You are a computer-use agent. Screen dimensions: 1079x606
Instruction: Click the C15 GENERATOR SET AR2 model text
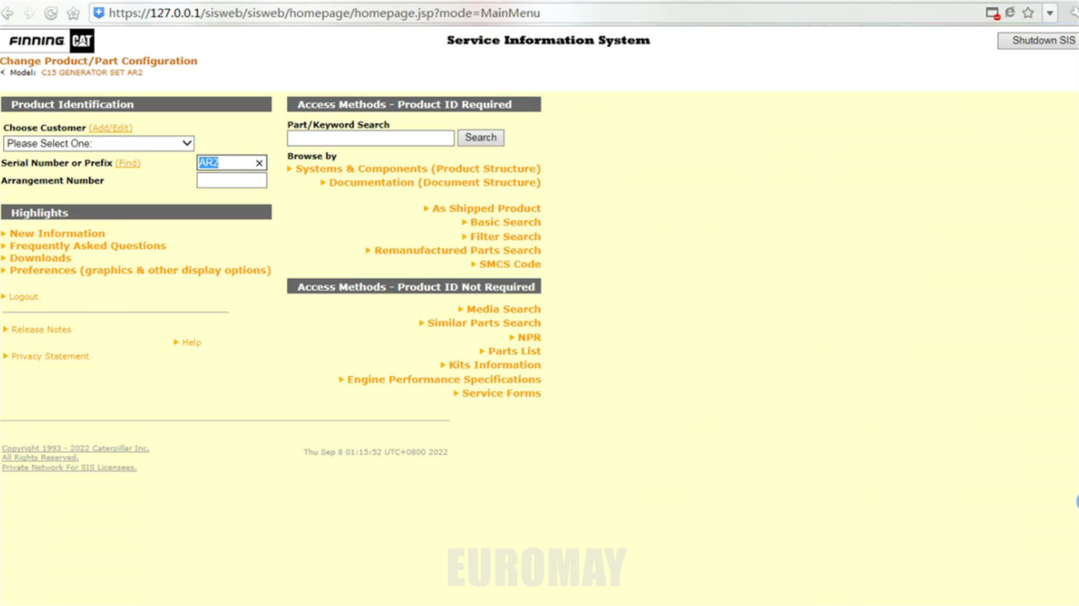click(x=92, y=72)
